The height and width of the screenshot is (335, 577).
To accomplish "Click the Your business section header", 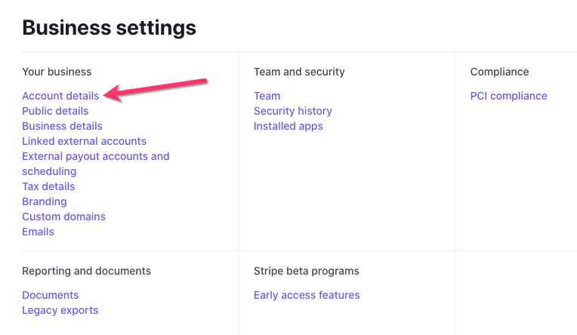I will point(57,72).
